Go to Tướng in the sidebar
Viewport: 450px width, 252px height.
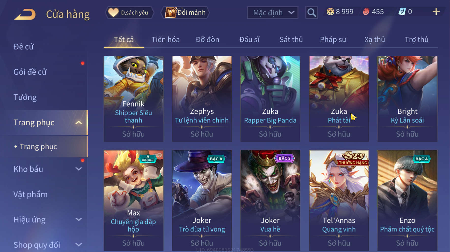25,97
